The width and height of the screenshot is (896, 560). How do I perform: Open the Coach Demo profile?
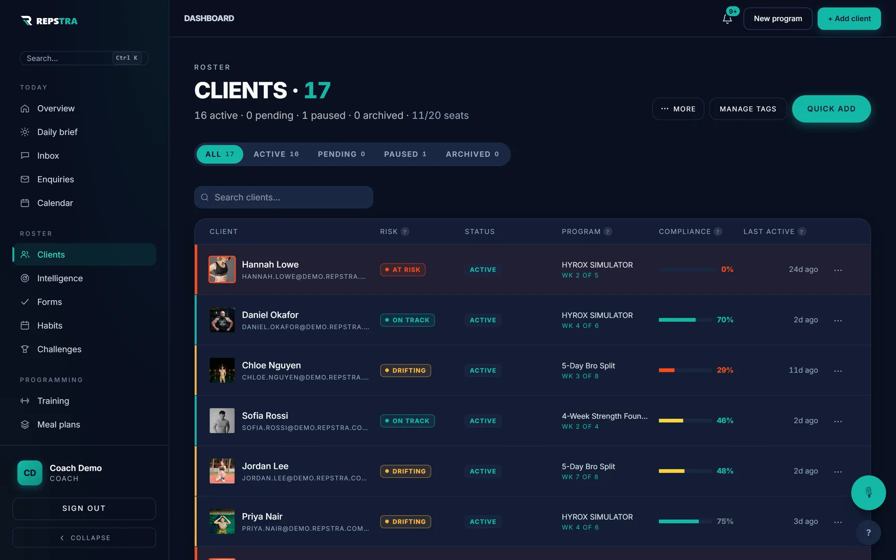pos(84,472)
